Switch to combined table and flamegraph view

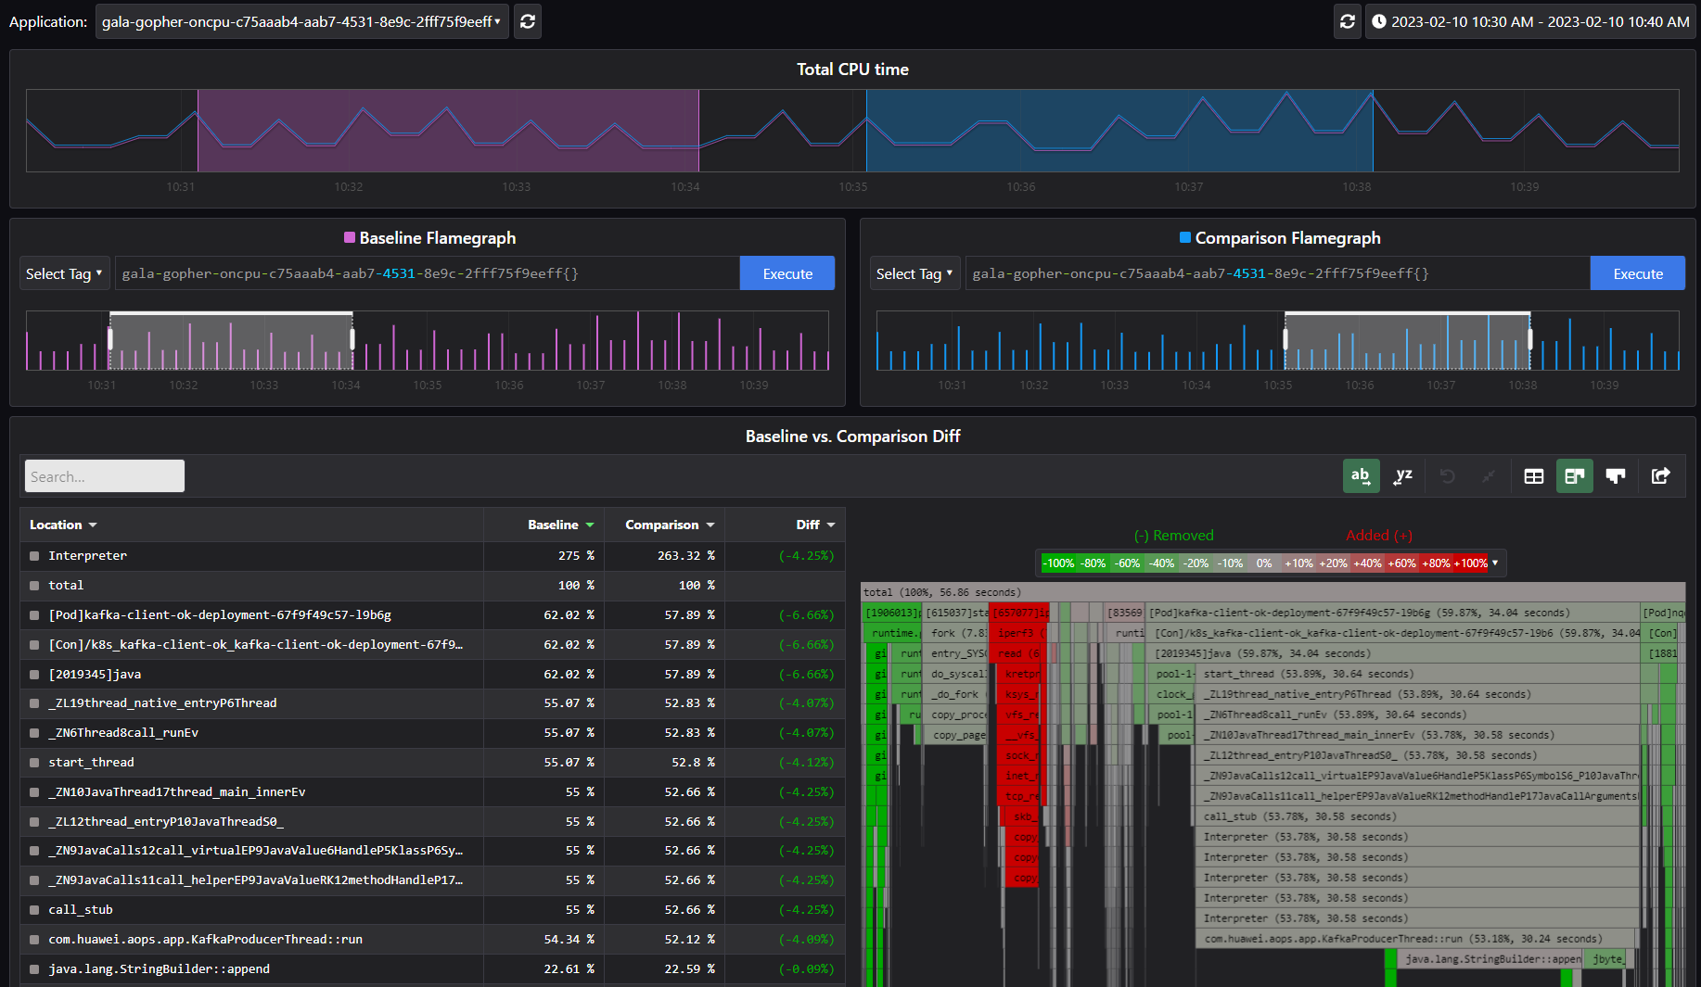[1574, 476]
